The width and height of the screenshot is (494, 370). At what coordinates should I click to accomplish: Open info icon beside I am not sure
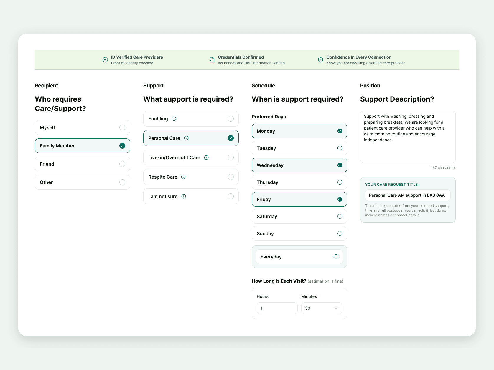point(184,196)
